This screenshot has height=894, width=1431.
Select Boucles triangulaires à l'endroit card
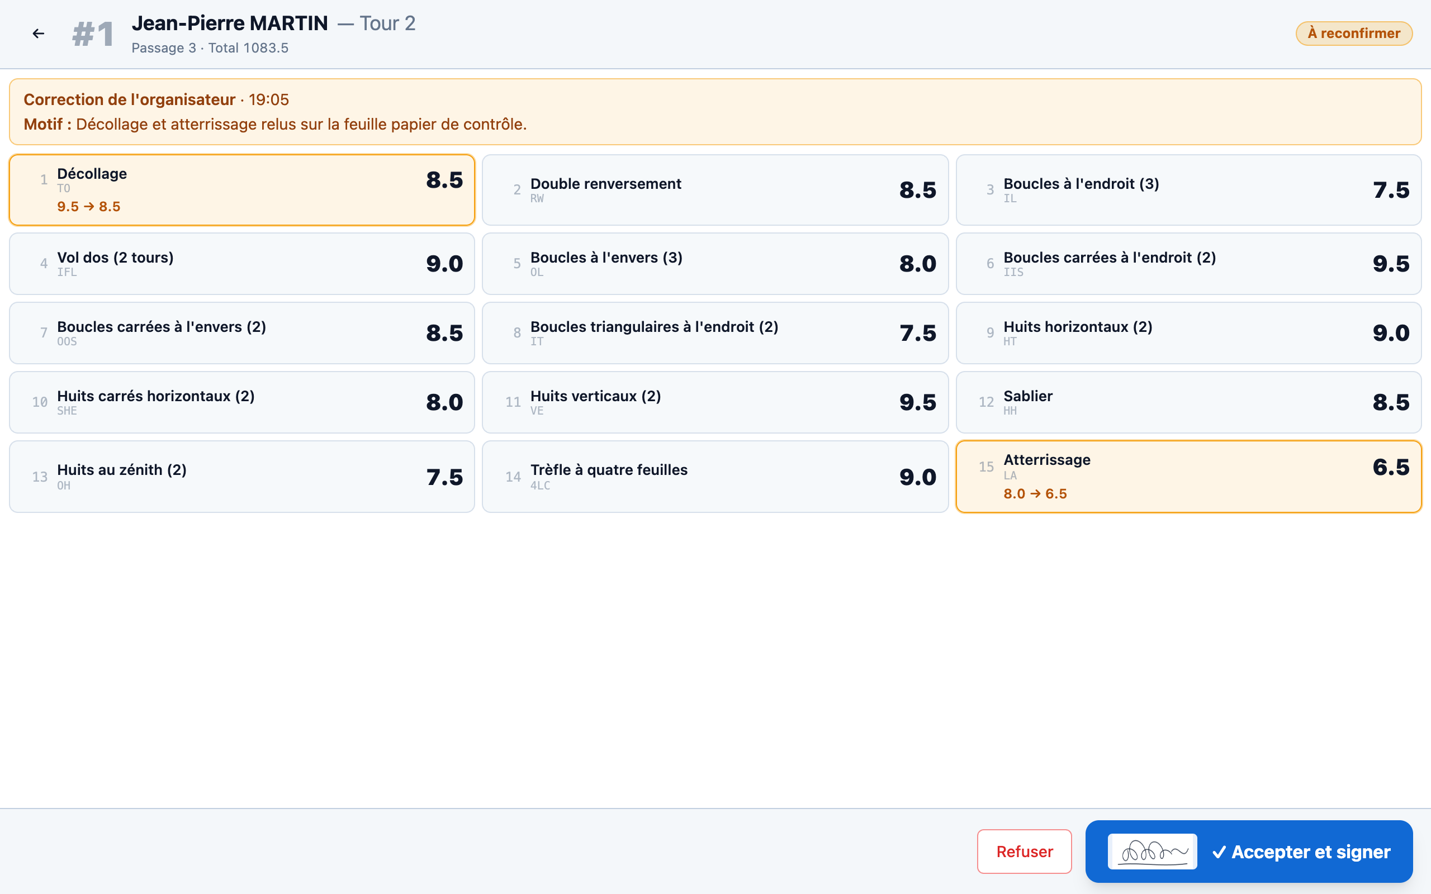[x=715, y=333]
